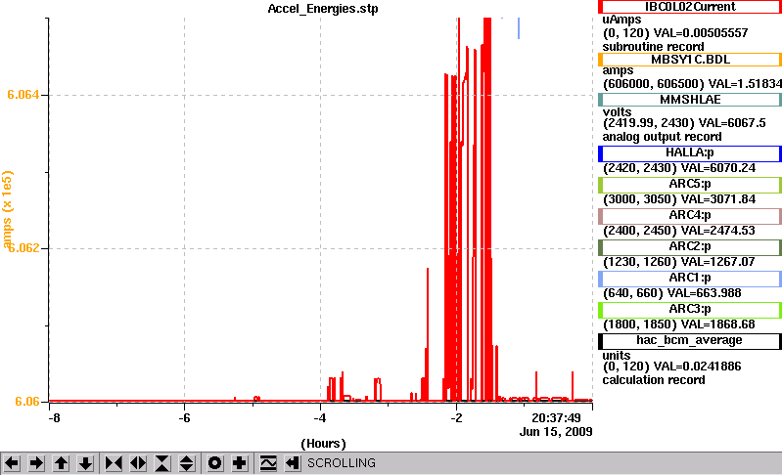Click the horizontal zoom-out diamond icon
Screen dimensions: 782x475
click(138, 463)
